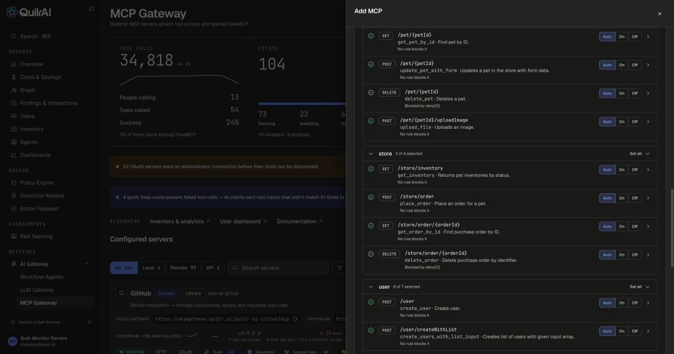Click the Overview home icon
Viewport: 674px width, 354px height.
click(14, 64)
